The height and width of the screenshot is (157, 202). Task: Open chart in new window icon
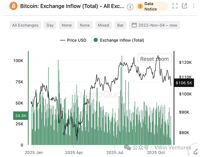[184, 6]
